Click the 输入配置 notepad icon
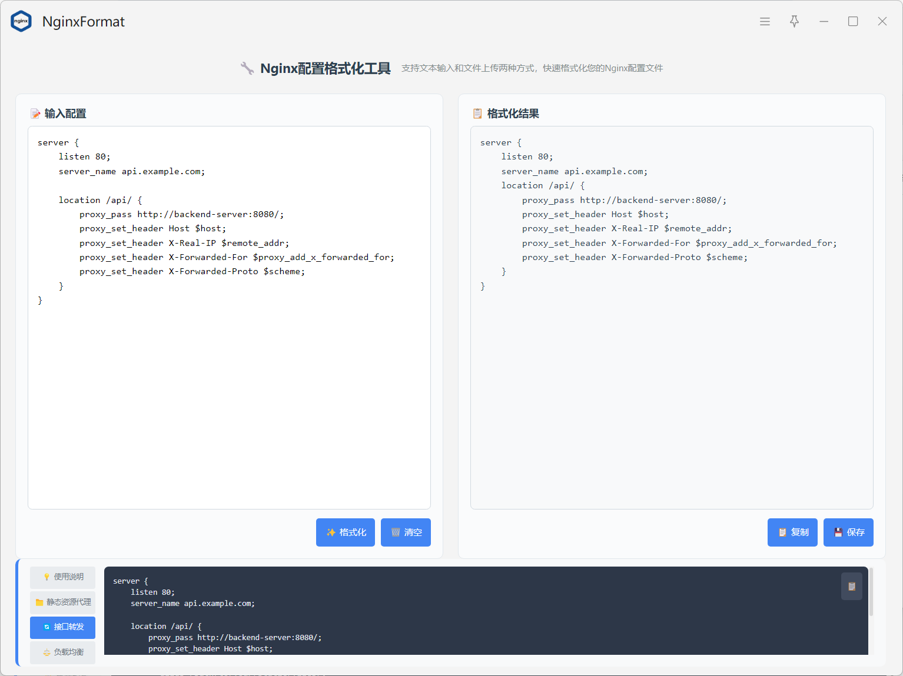The width and height of the screenshot is (903, 676). (x=36, y=114)
